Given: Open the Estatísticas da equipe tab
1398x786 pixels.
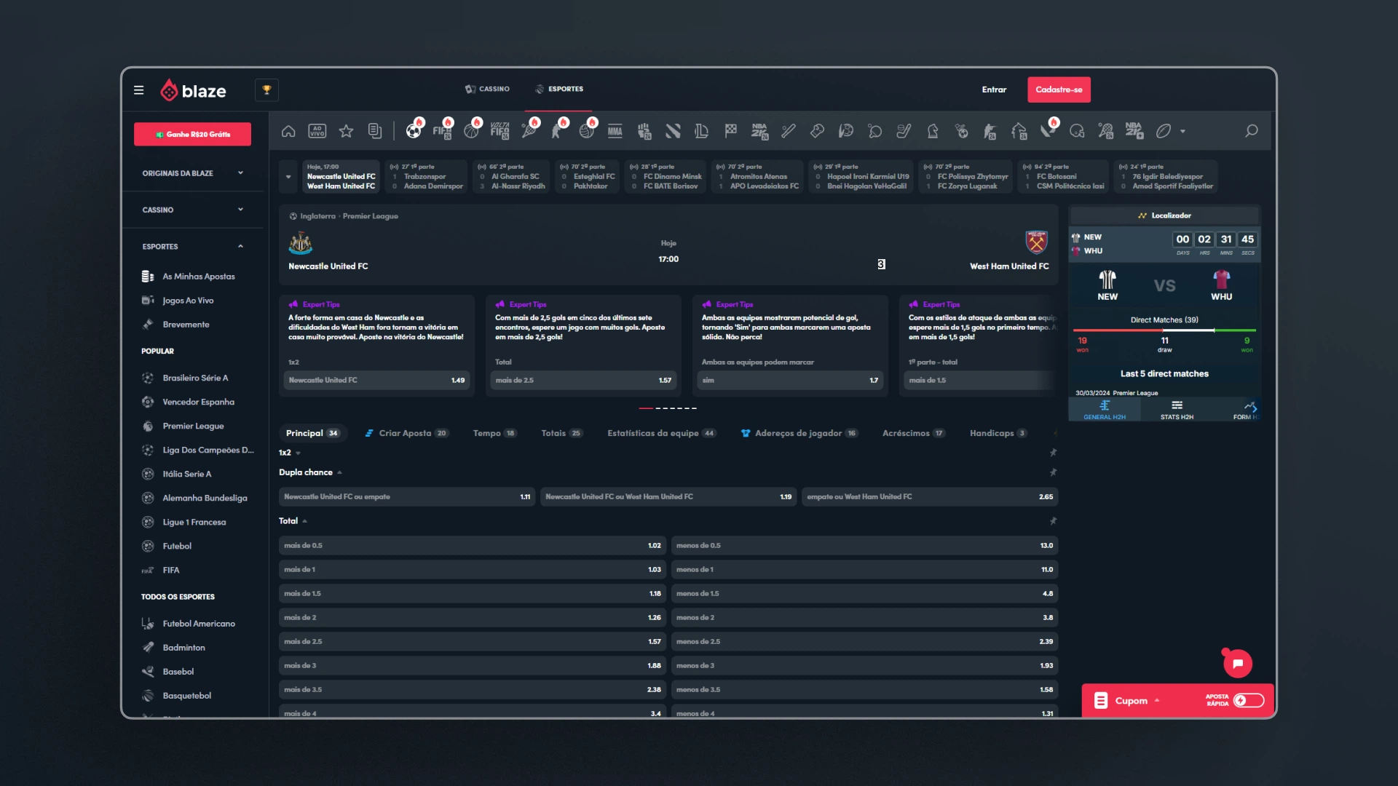Looking at the screenshot, I should [662, 433].
